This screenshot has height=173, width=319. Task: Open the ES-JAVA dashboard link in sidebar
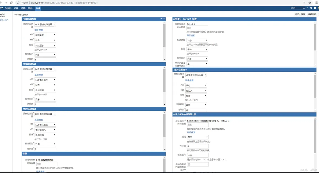(4, 20)
